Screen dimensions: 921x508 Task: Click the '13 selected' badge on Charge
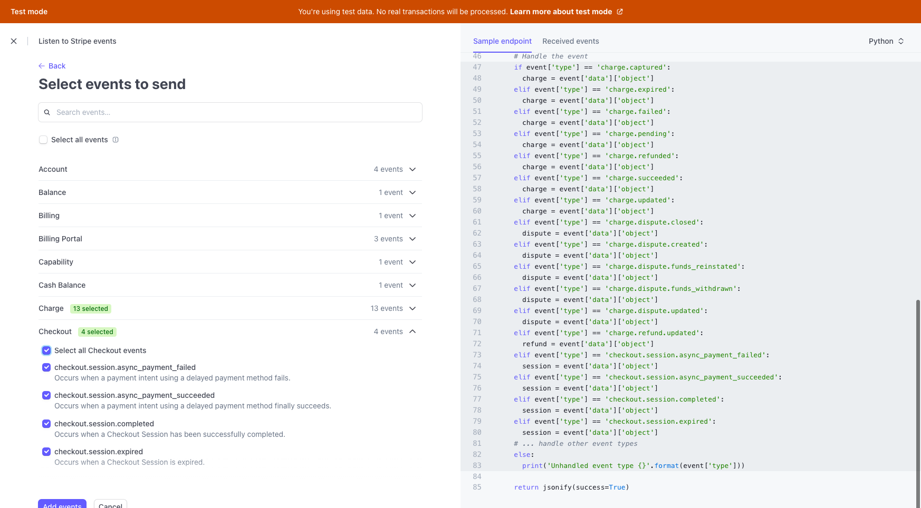(x=91, y=309)
